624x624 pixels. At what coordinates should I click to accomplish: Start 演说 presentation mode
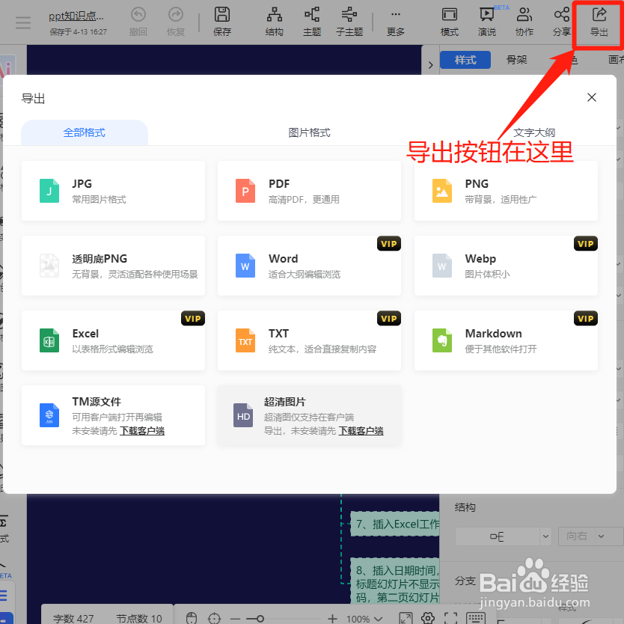click(x=489, y=20)
